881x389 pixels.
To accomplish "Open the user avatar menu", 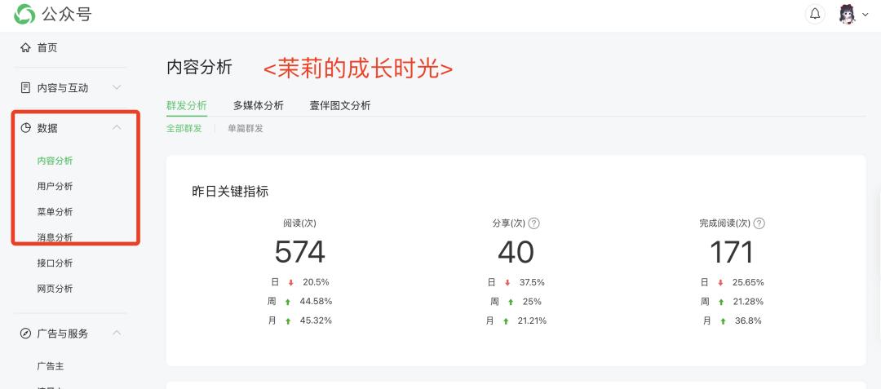I will click(848, 14).
